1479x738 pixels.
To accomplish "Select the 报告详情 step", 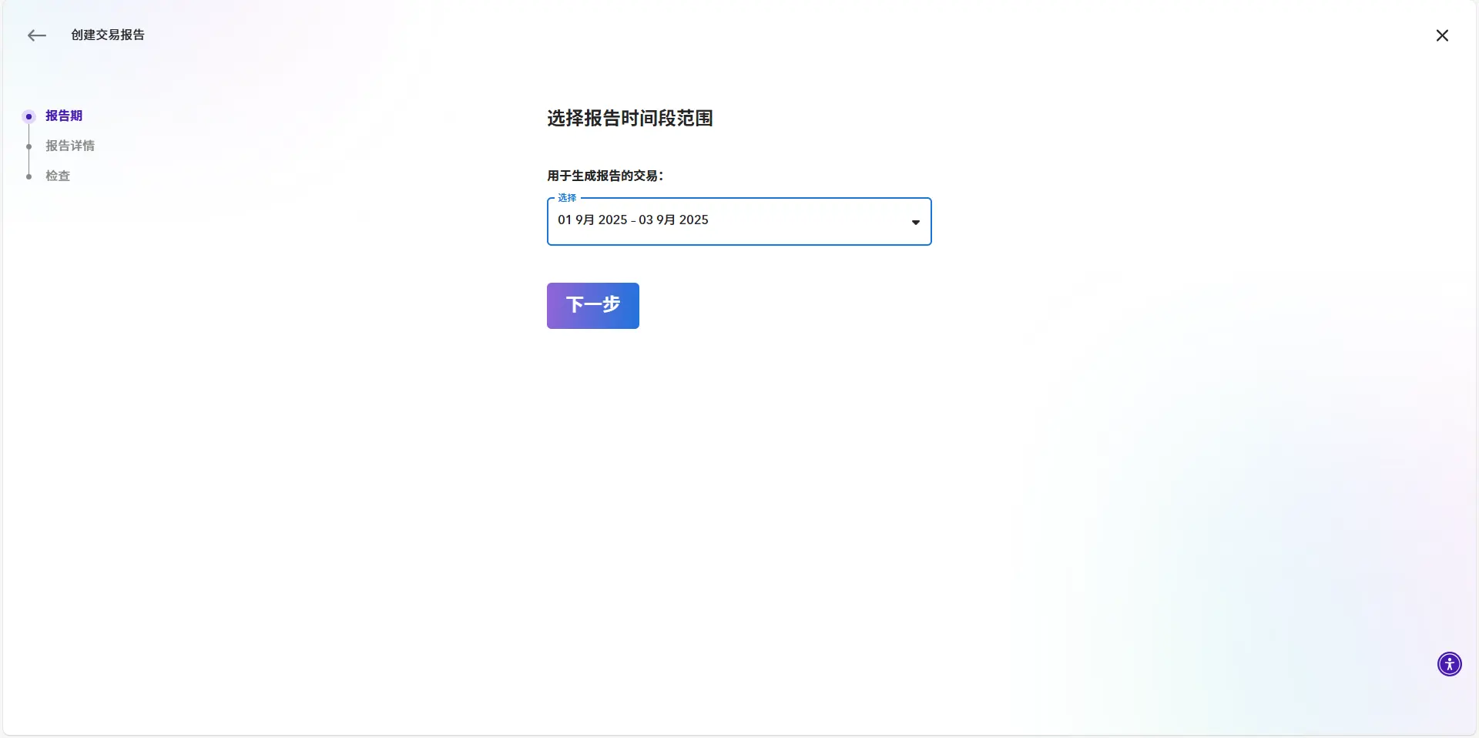I will tap(70, 146).
